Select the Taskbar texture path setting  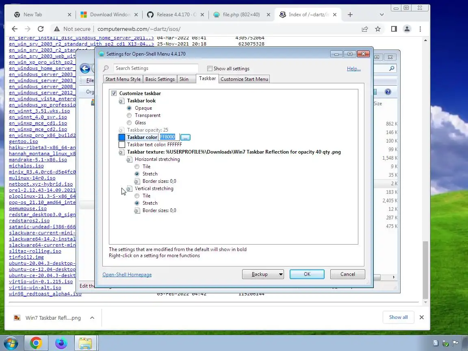point(234,152)
